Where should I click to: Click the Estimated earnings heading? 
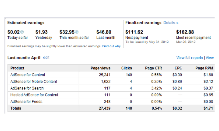(x=26, y=23)
